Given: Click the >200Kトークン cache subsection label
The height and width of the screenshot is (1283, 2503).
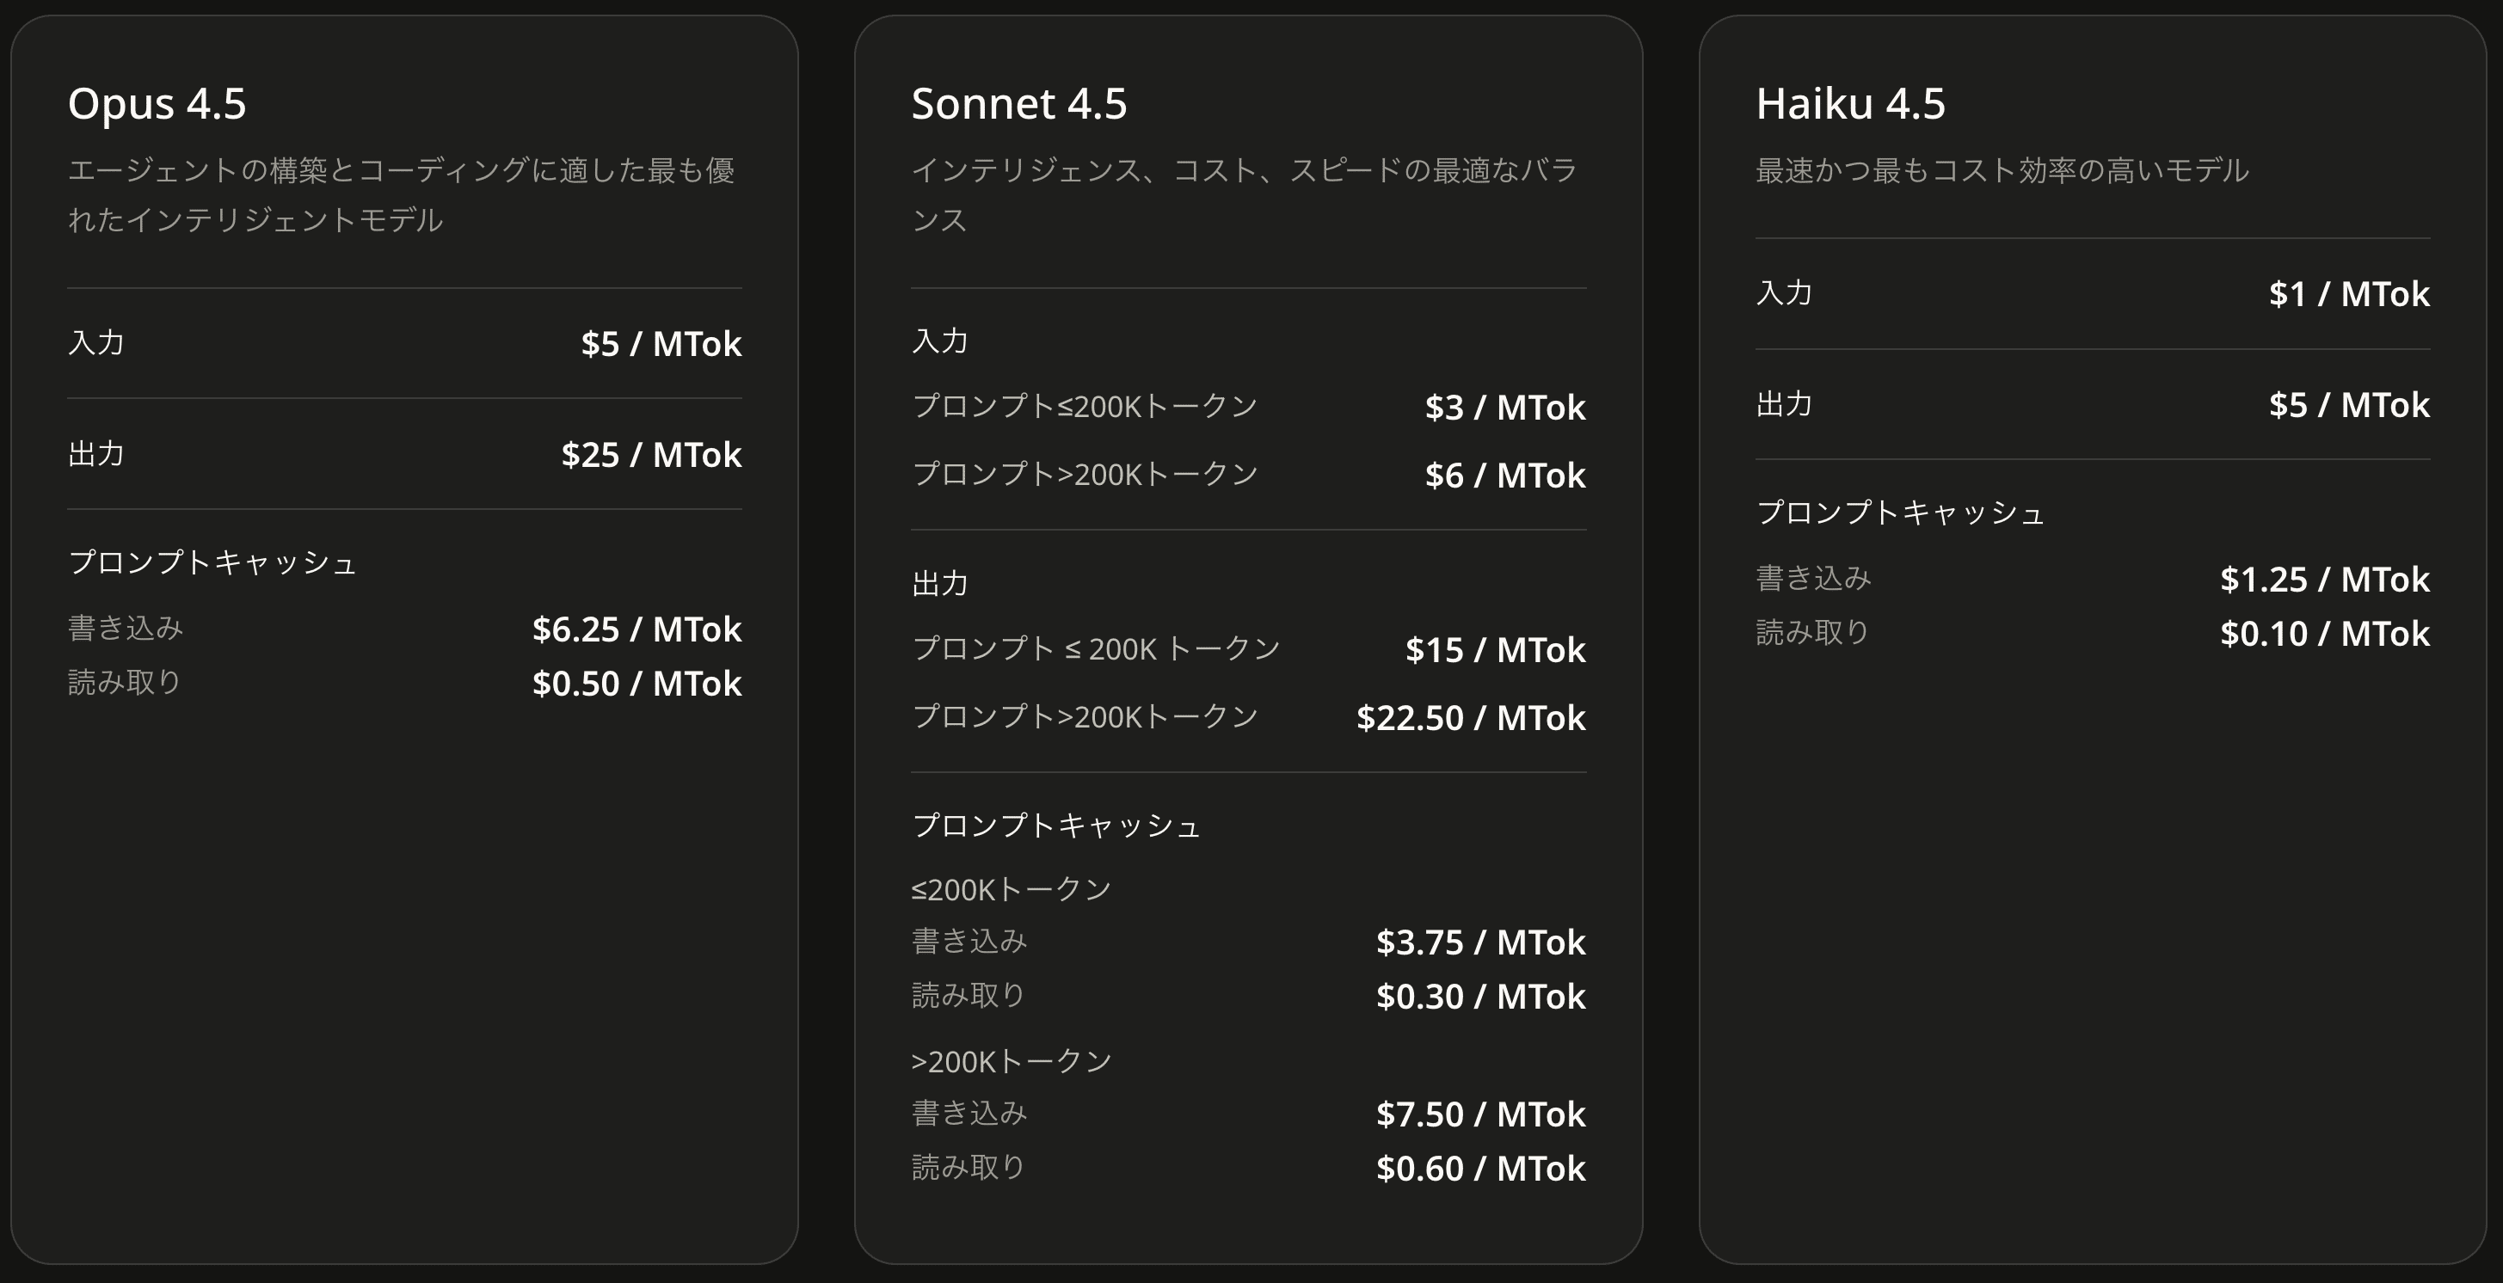Looking at the screenshot, I should 1011,1060.
